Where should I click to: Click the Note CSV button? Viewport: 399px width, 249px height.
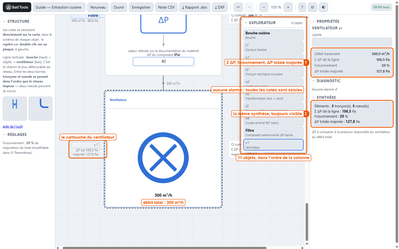tap(166, 7)
